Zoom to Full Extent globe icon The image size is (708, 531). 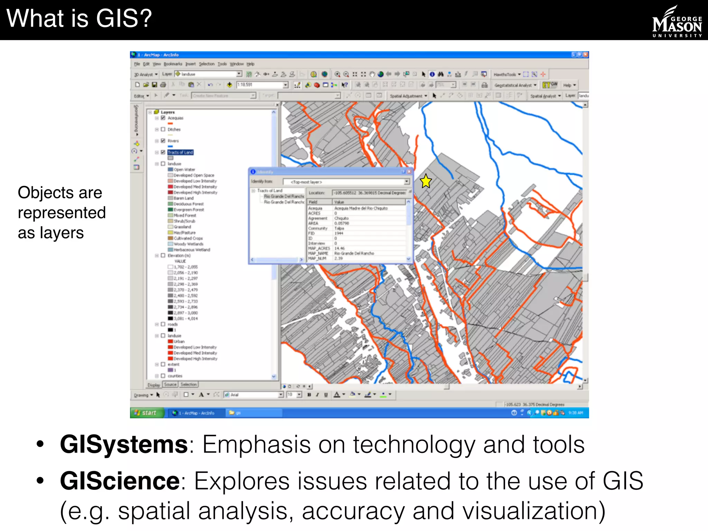tap(381, 74)
